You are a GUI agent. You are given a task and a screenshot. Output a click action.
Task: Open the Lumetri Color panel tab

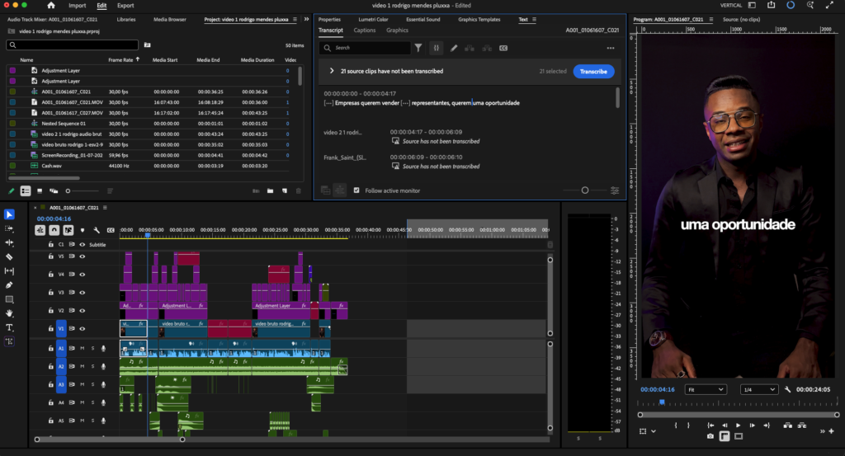tap(374, 19)
